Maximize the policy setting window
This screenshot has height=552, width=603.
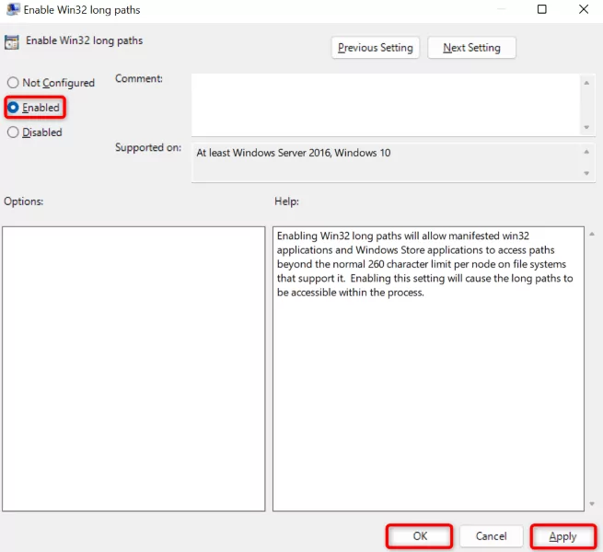click(542, 9)
